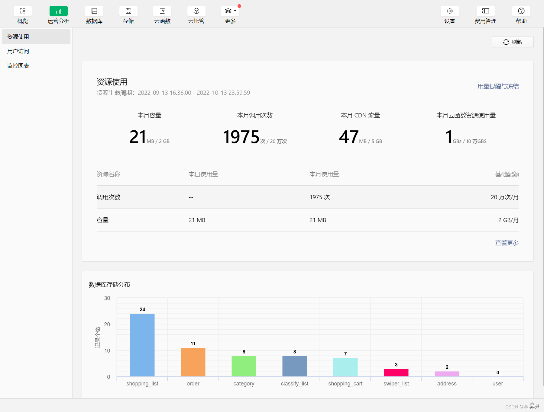Open the 概览 overview icon

[x=23, y=11]
